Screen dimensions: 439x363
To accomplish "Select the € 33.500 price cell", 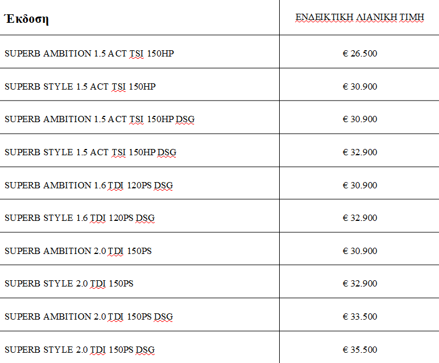I will (x=360, y=317).
